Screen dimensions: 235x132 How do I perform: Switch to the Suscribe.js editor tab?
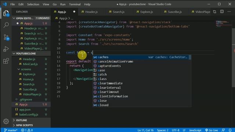tap(175, 12)
